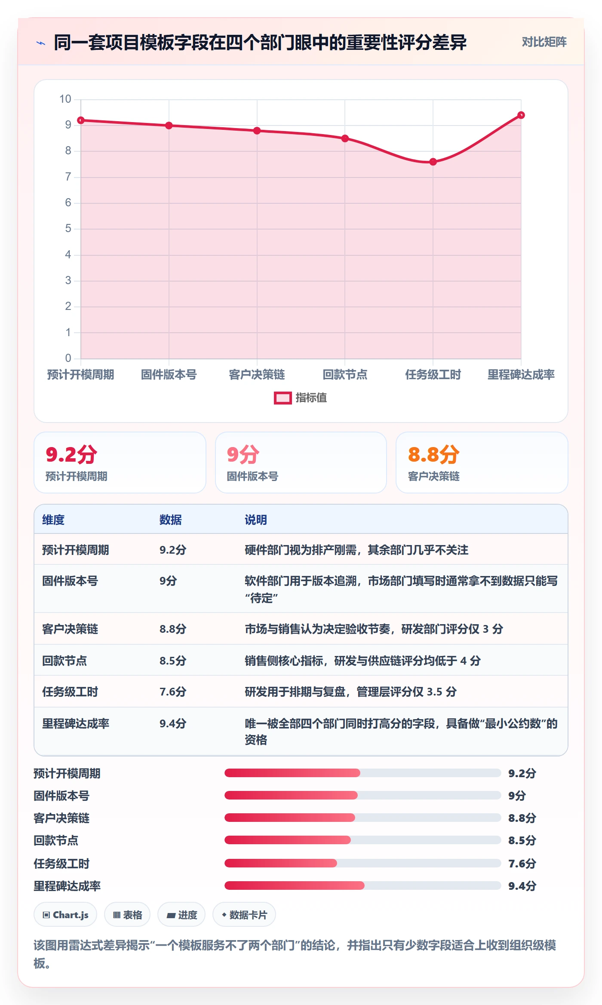Click the 回款节点 progress bar
Screen dimensions: 602x1005
[362, 840]
